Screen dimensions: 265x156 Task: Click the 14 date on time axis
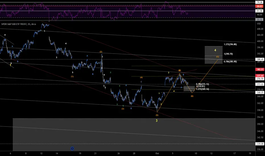[x=57, y=153]
